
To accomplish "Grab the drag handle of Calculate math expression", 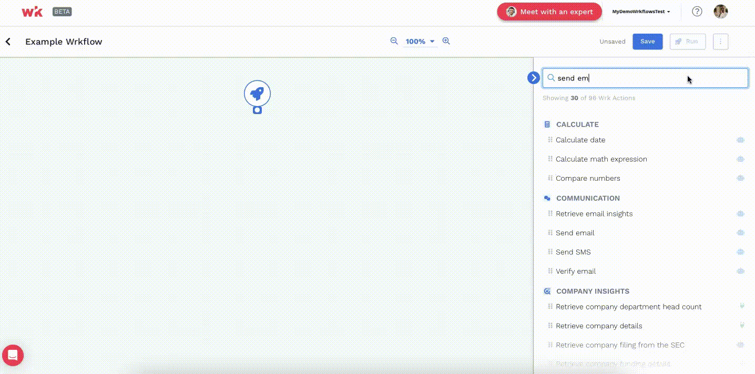I will (550, 159).
